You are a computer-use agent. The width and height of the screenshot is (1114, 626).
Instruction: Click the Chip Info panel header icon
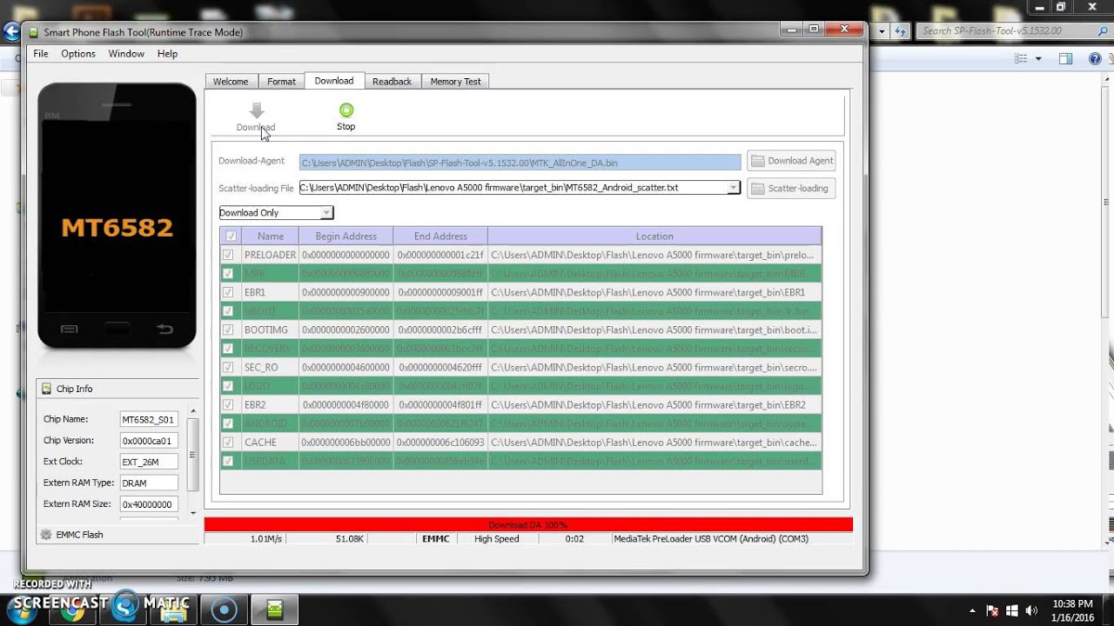pos(48,389)
